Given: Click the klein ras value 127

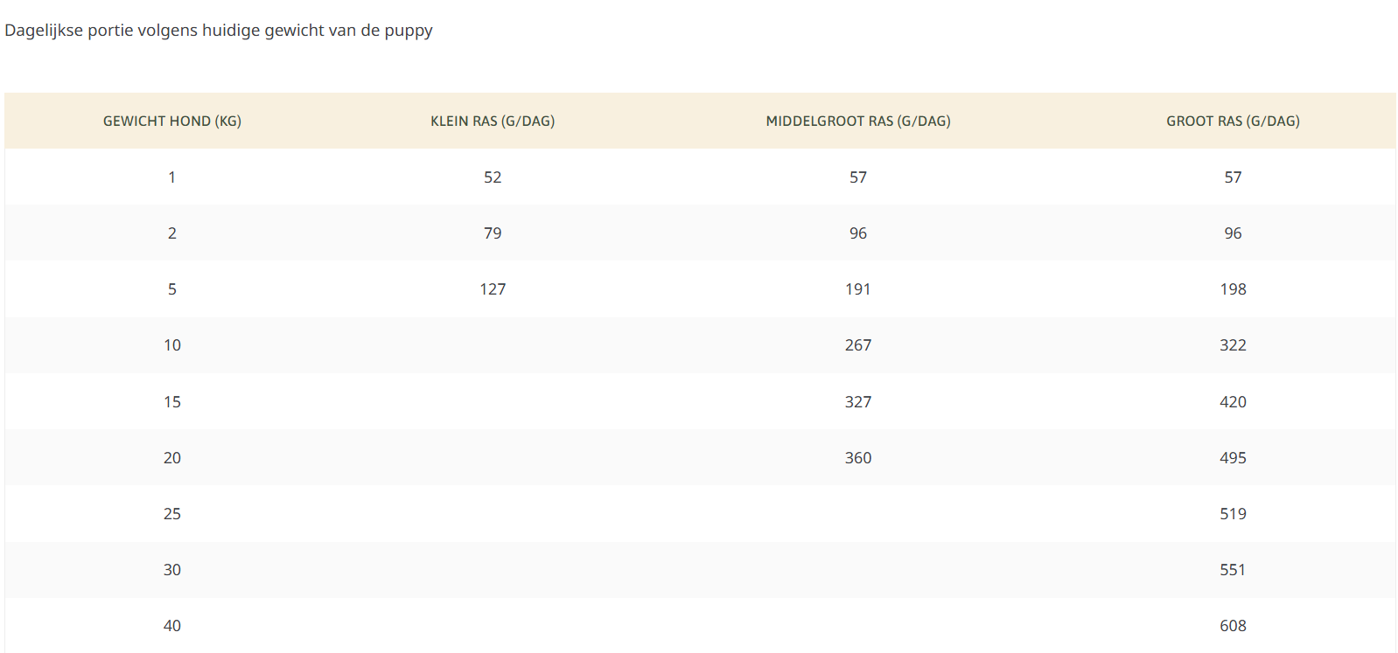Looking at the screenshot, I should click(493, 289).
